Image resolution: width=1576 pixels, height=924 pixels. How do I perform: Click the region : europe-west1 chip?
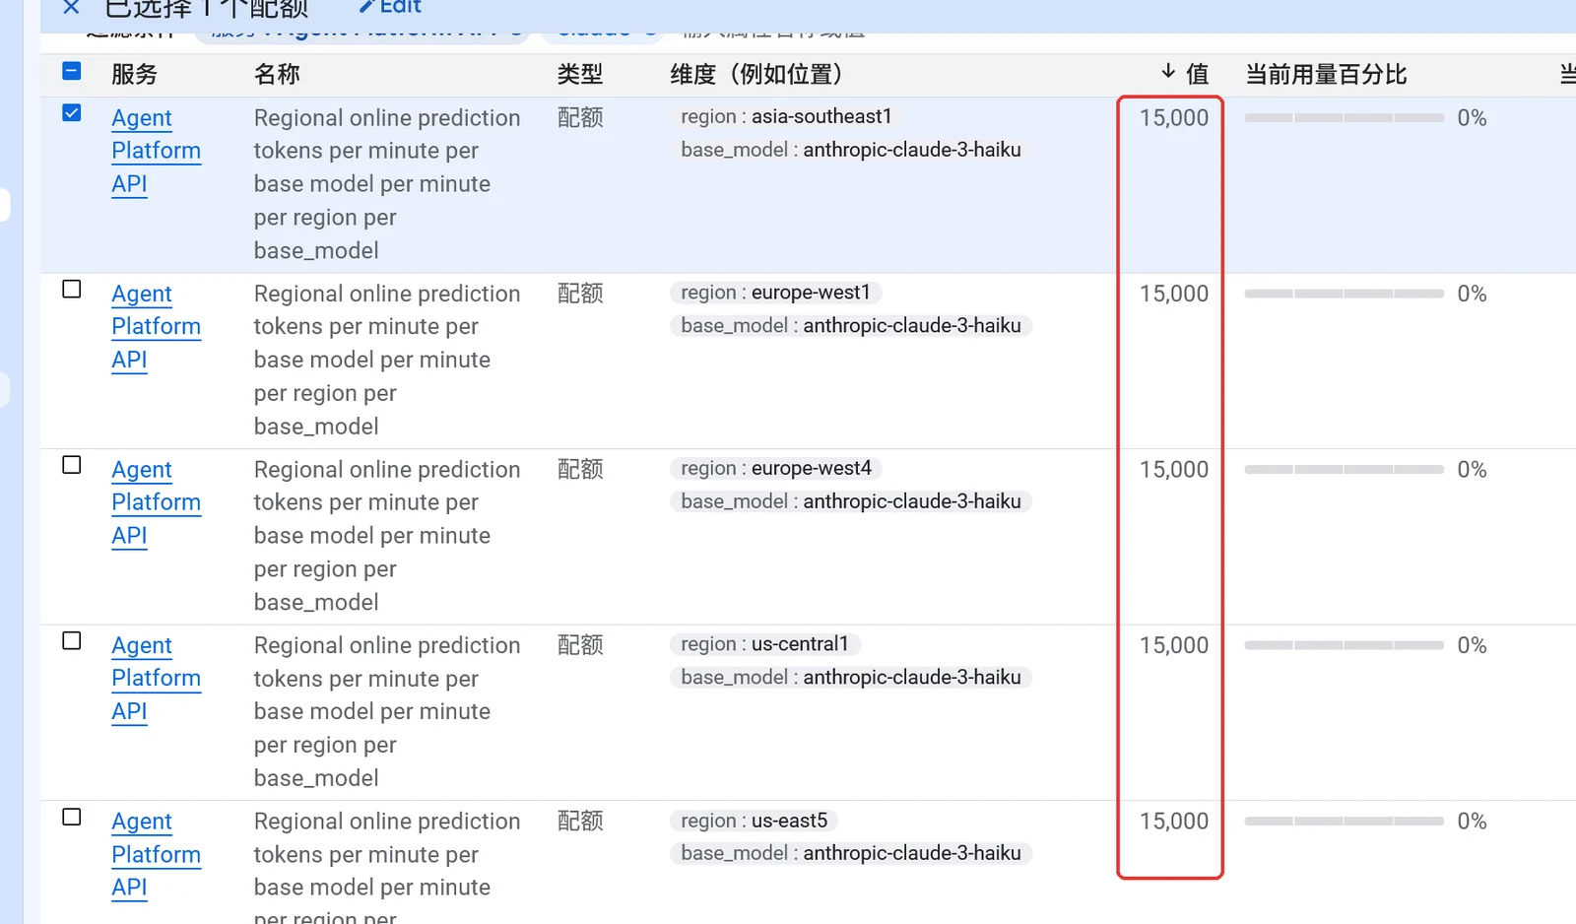tap(775, 293)
